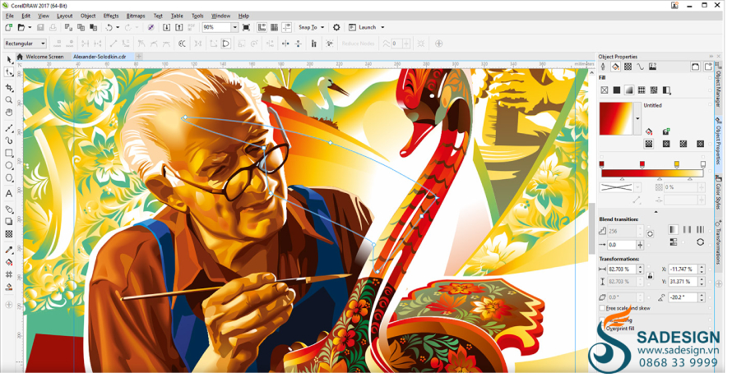The width and height of the screenshot is (732, 382).
Task: Open the Object Manager docker tab
Action: pyautogui.click(x=719, y=89)
